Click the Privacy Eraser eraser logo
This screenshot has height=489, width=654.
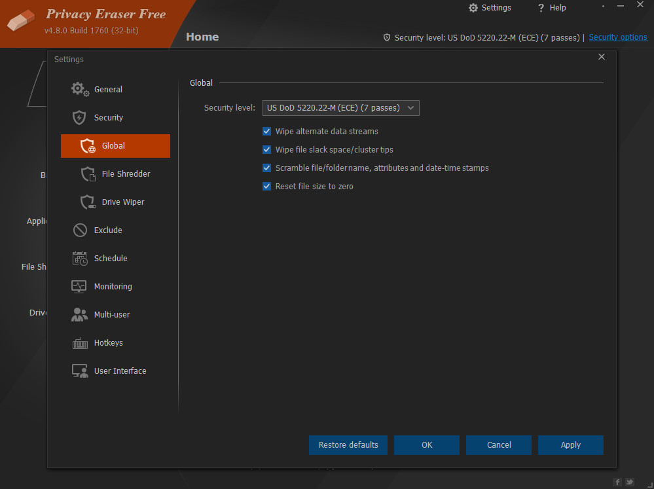click(21, 20)
